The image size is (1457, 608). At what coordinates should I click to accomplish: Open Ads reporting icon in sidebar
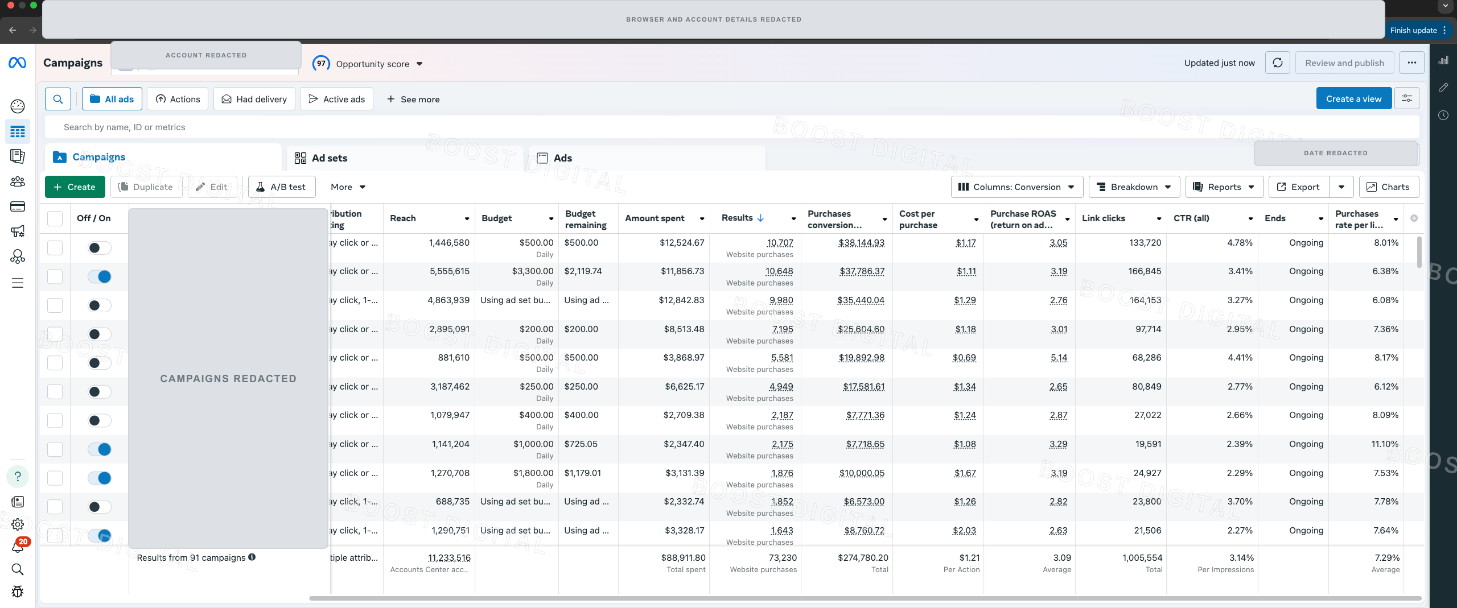click(x=18, y=156)
